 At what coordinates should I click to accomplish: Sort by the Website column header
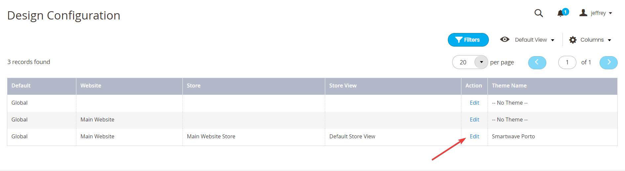click(x=129, y=86)
